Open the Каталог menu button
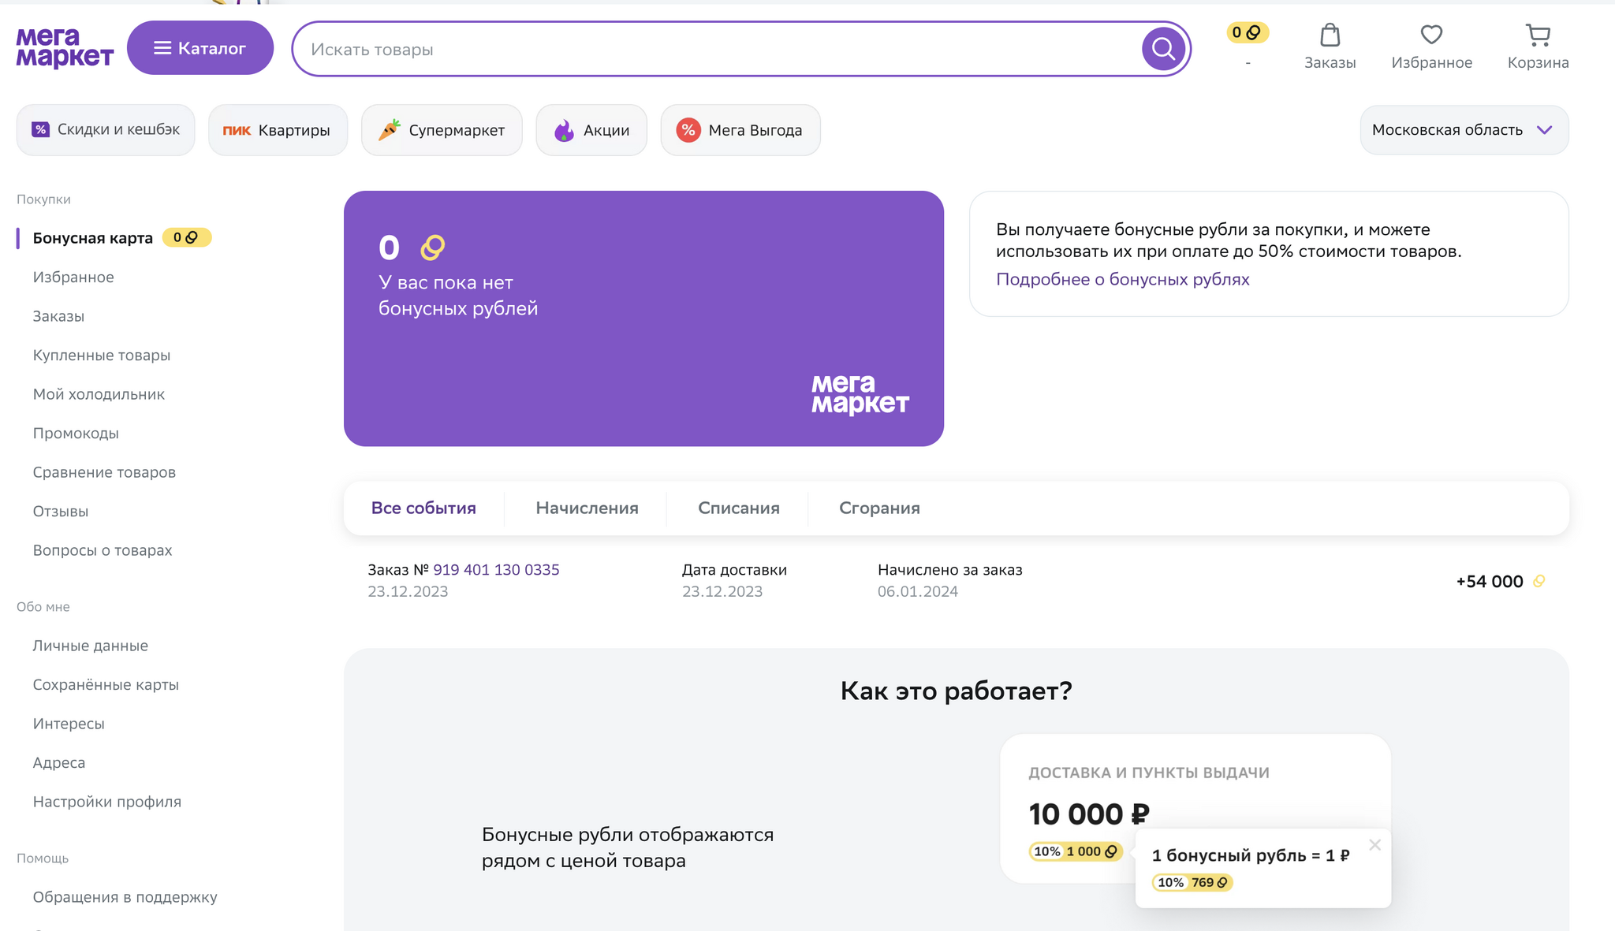Image resolution: width=1615 pixels, height=931 pixels. point(200,48)
